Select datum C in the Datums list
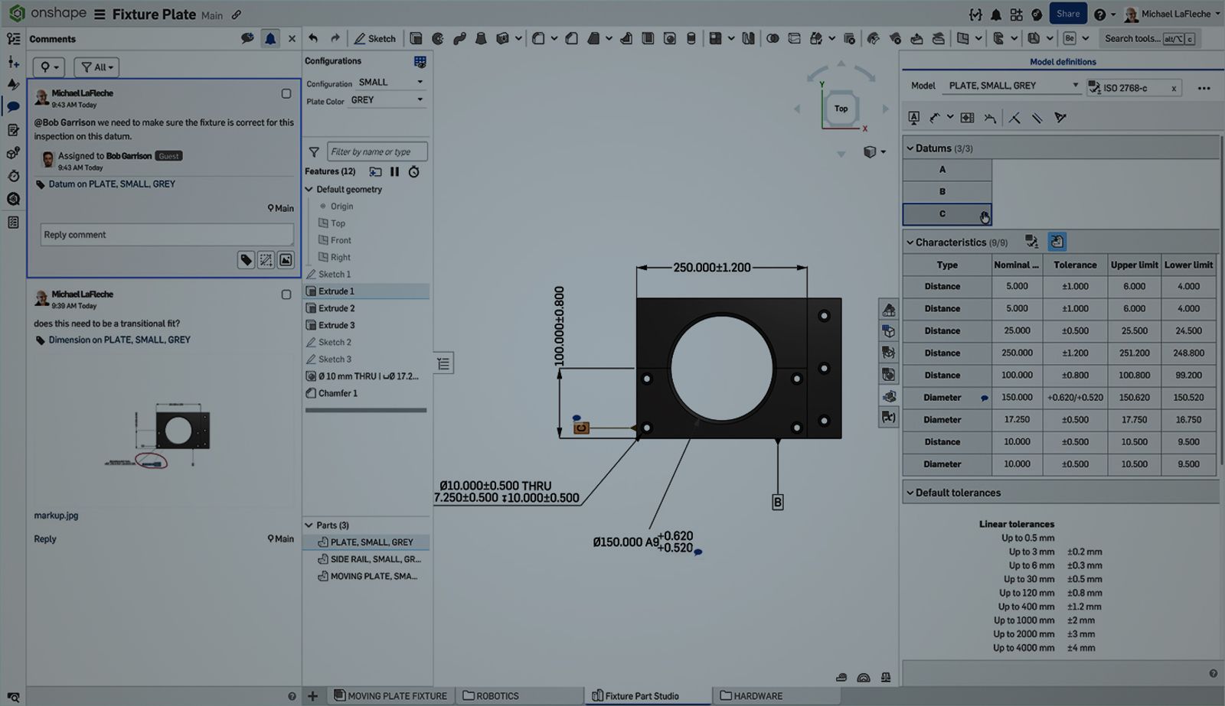1225x706 pixels. click(942, 214)
